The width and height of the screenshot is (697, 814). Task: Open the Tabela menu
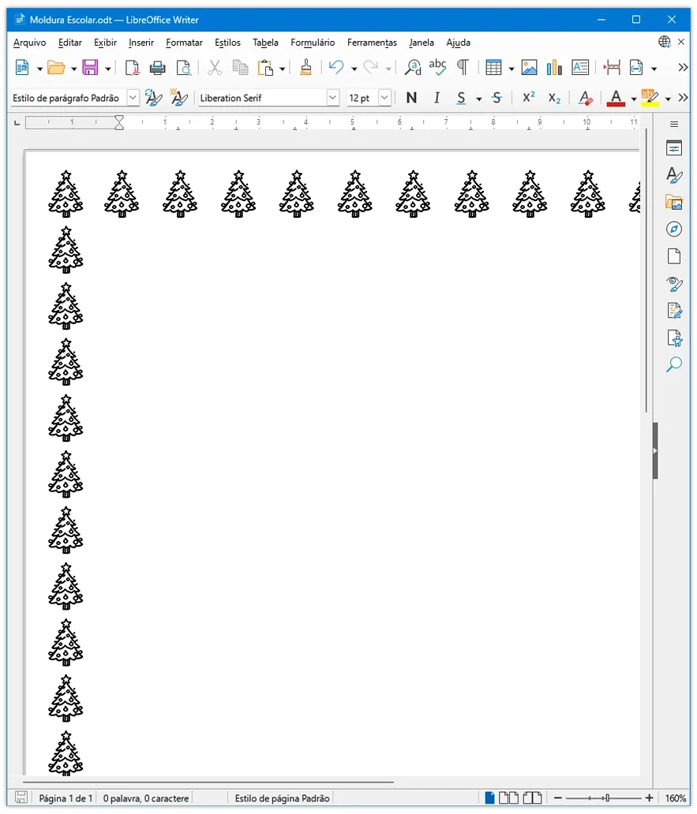coord(265,43)
